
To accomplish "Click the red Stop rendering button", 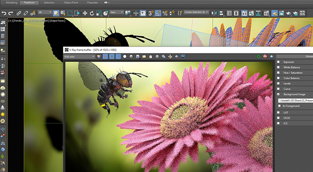I will (265, 57).
